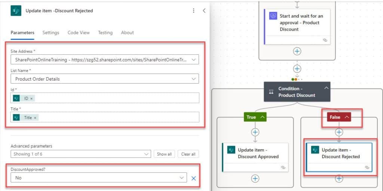
Task: Select Start and wait for an approval action
Action: tap(297, 27)
